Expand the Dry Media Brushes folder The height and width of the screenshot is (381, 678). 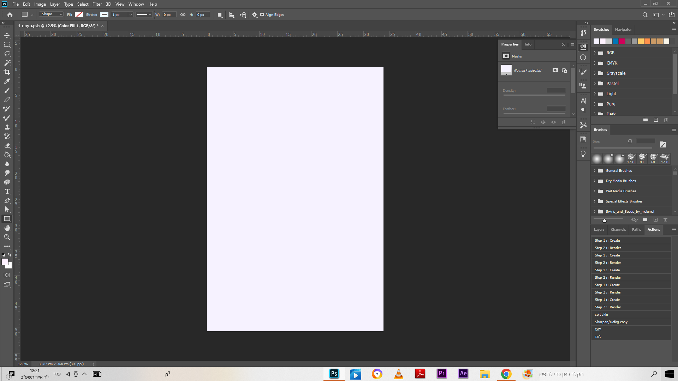coord(595,181)
